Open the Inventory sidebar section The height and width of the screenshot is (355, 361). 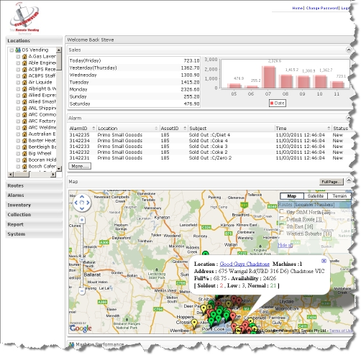[x=34, y=205]
